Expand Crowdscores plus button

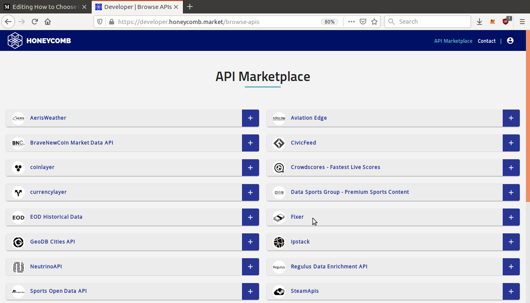pos(511,167)
